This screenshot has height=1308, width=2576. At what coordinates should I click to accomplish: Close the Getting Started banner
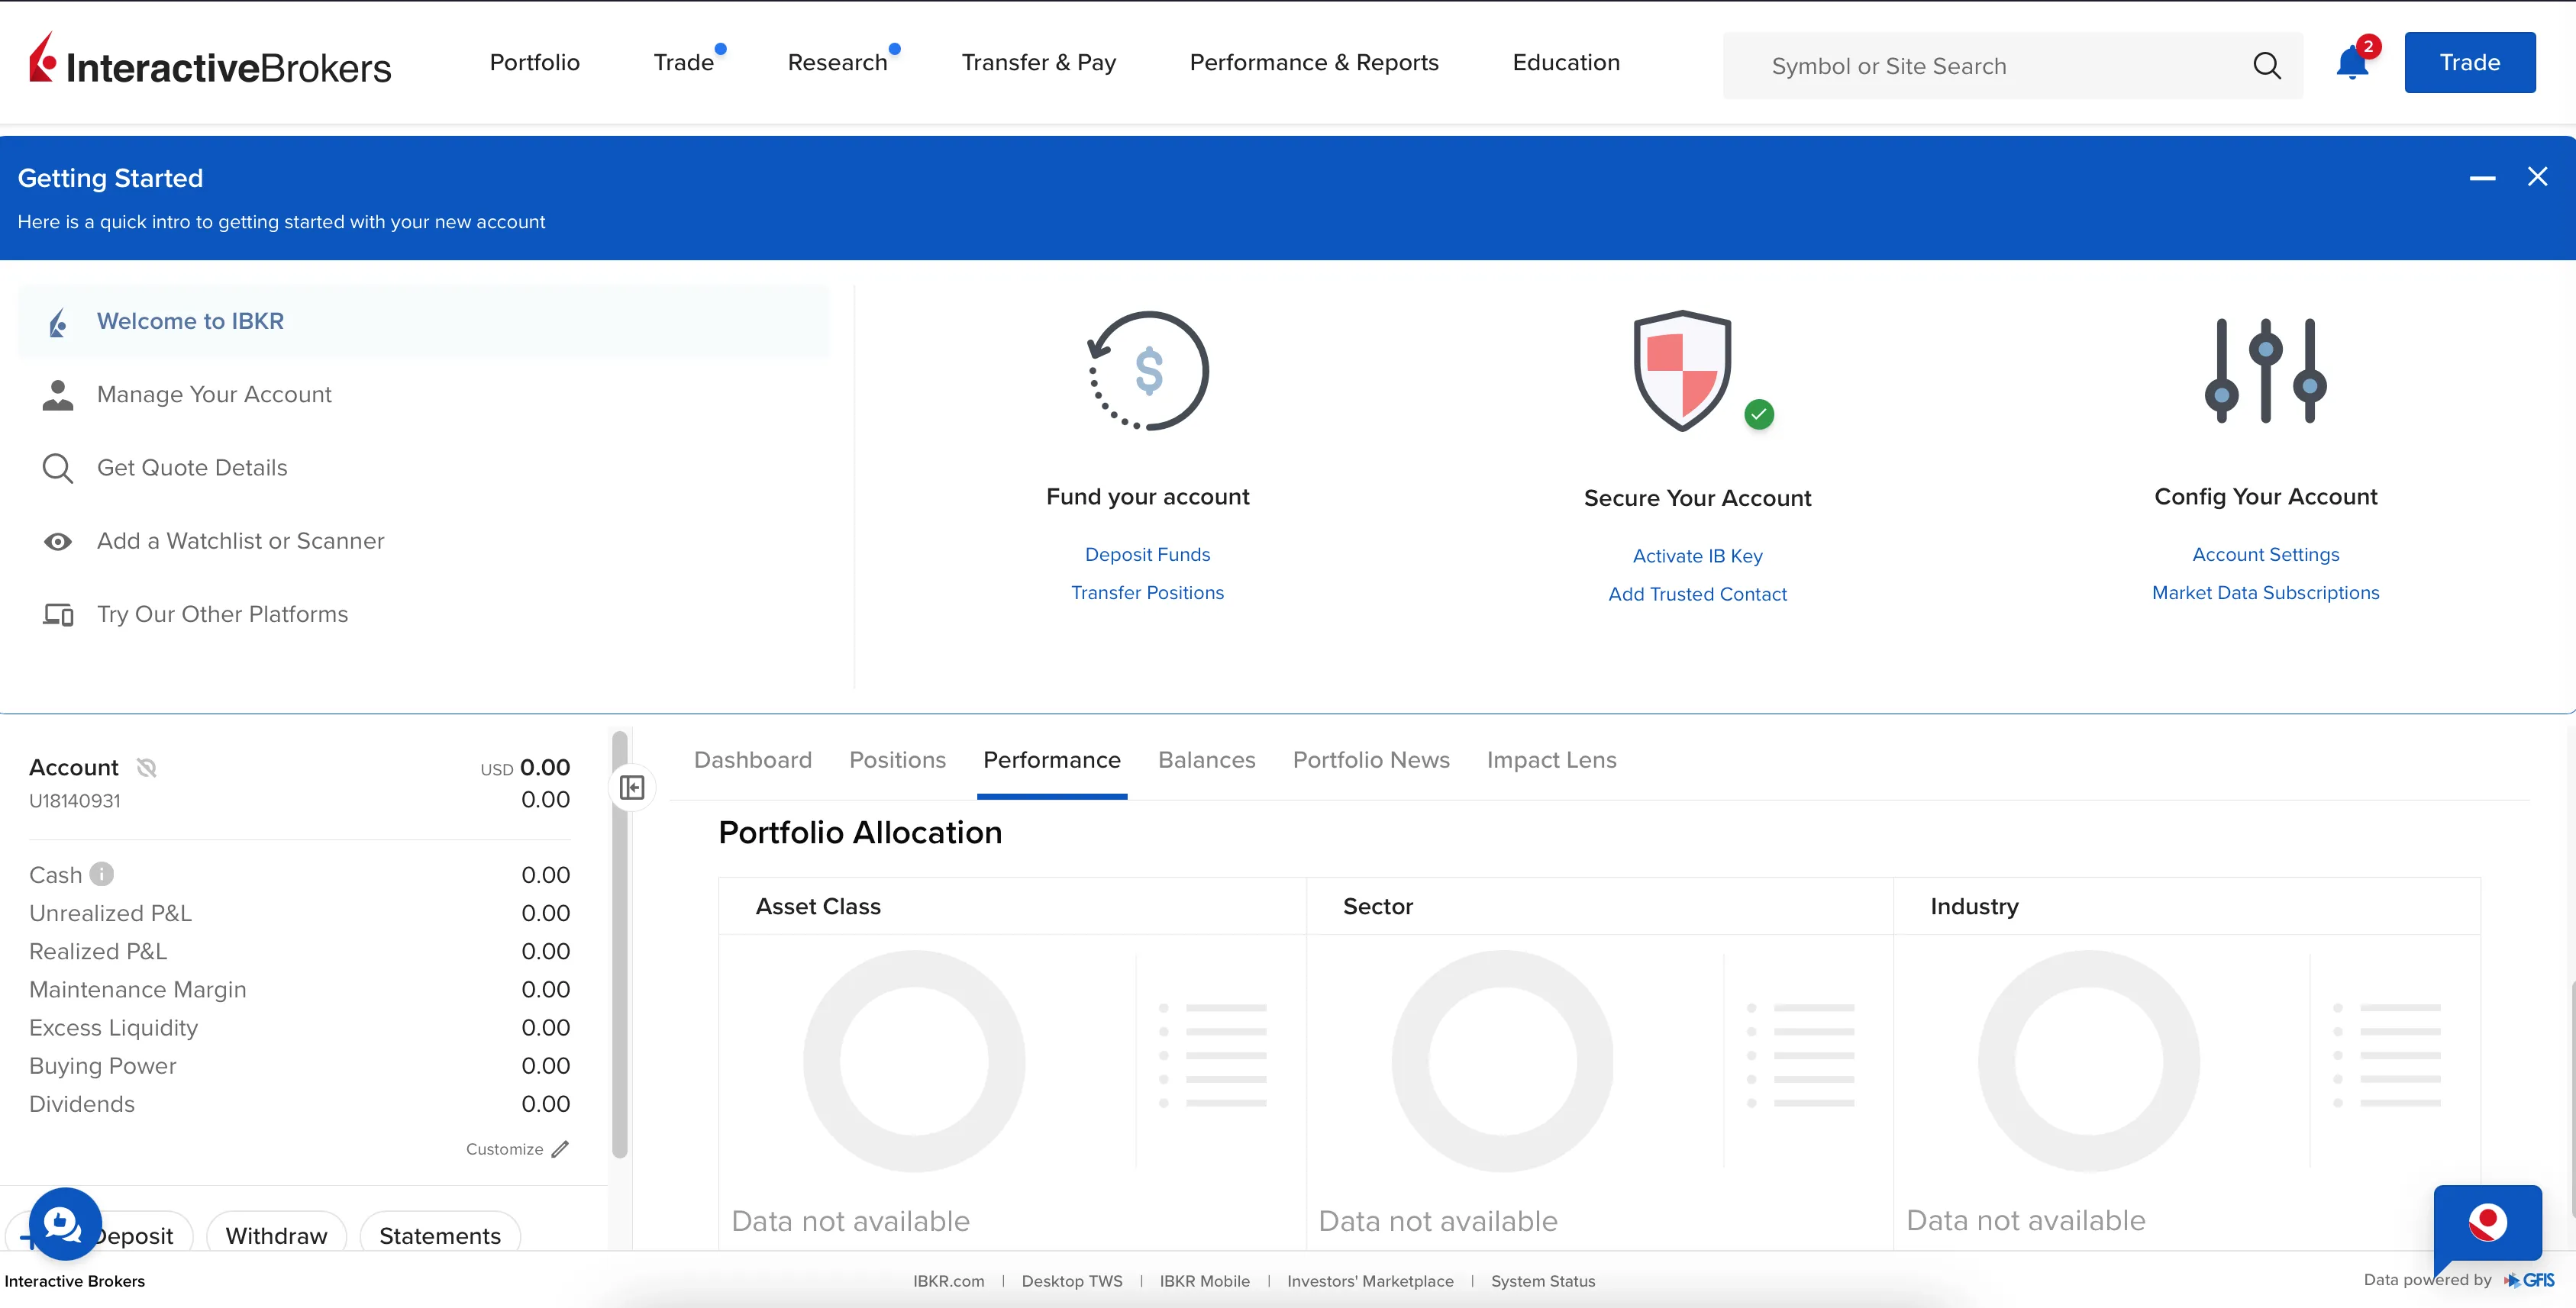click(2537, 177)
